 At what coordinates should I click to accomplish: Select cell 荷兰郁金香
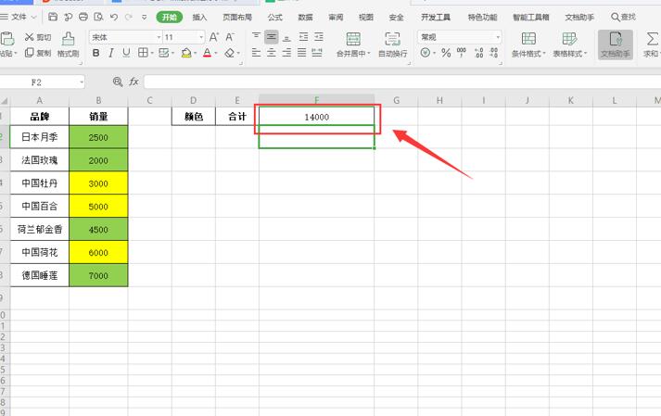pos(40,229)
